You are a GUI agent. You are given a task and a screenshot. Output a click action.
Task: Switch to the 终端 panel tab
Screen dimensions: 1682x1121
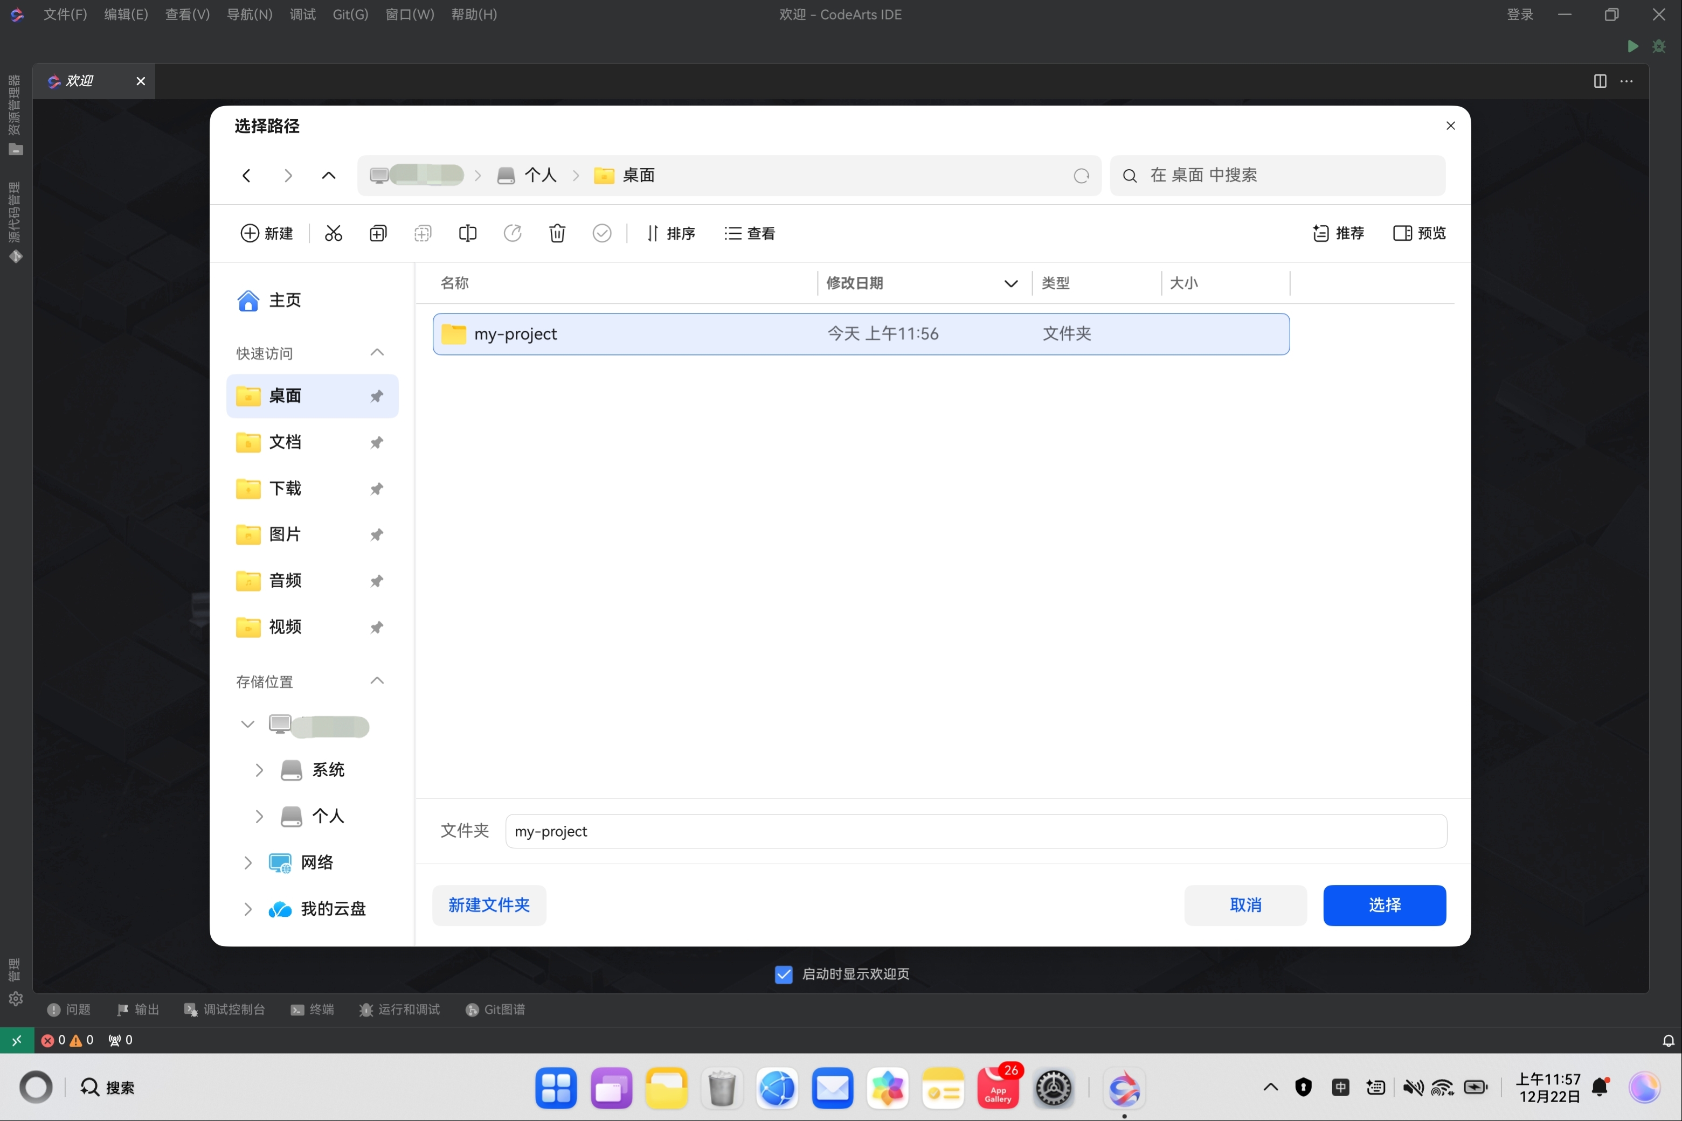coord(313,1009)
